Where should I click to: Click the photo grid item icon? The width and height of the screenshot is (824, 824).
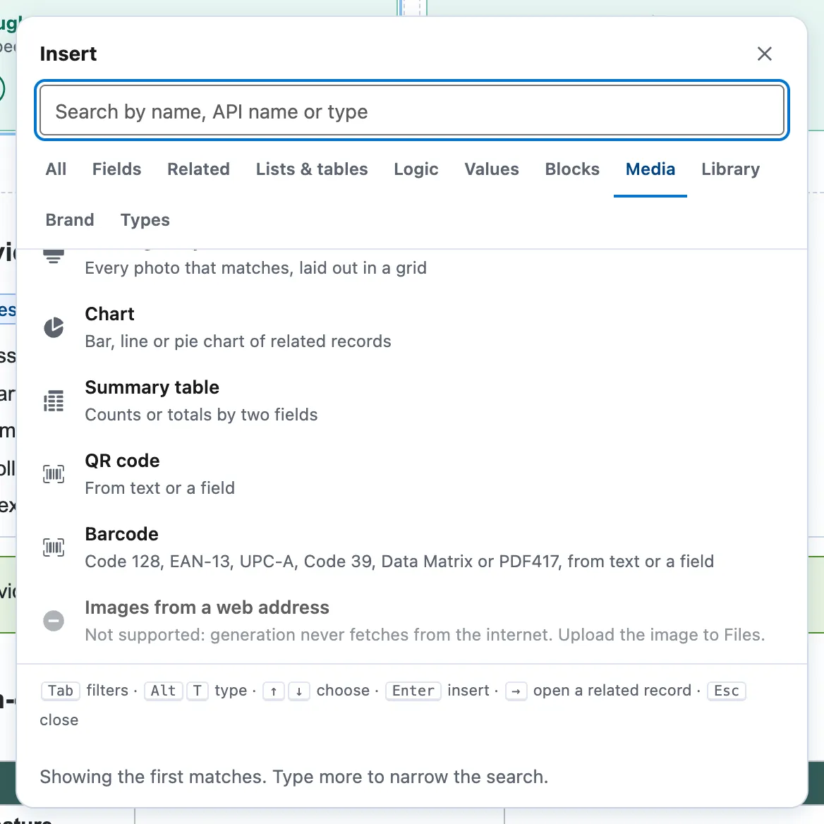pos(53,256)
